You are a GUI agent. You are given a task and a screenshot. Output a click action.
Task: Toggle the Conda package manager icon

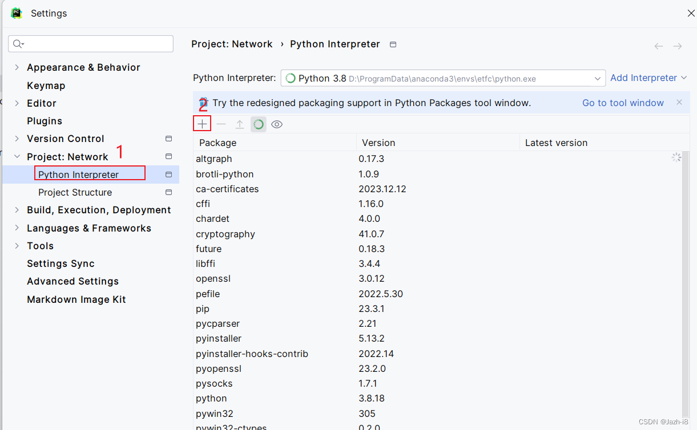(x=259, y=124)
